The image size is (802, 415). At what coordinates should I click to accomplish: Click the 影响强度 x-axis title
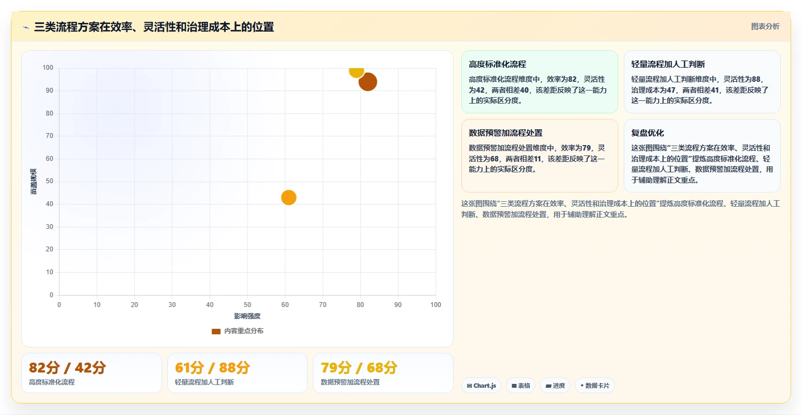coord(248,316)
